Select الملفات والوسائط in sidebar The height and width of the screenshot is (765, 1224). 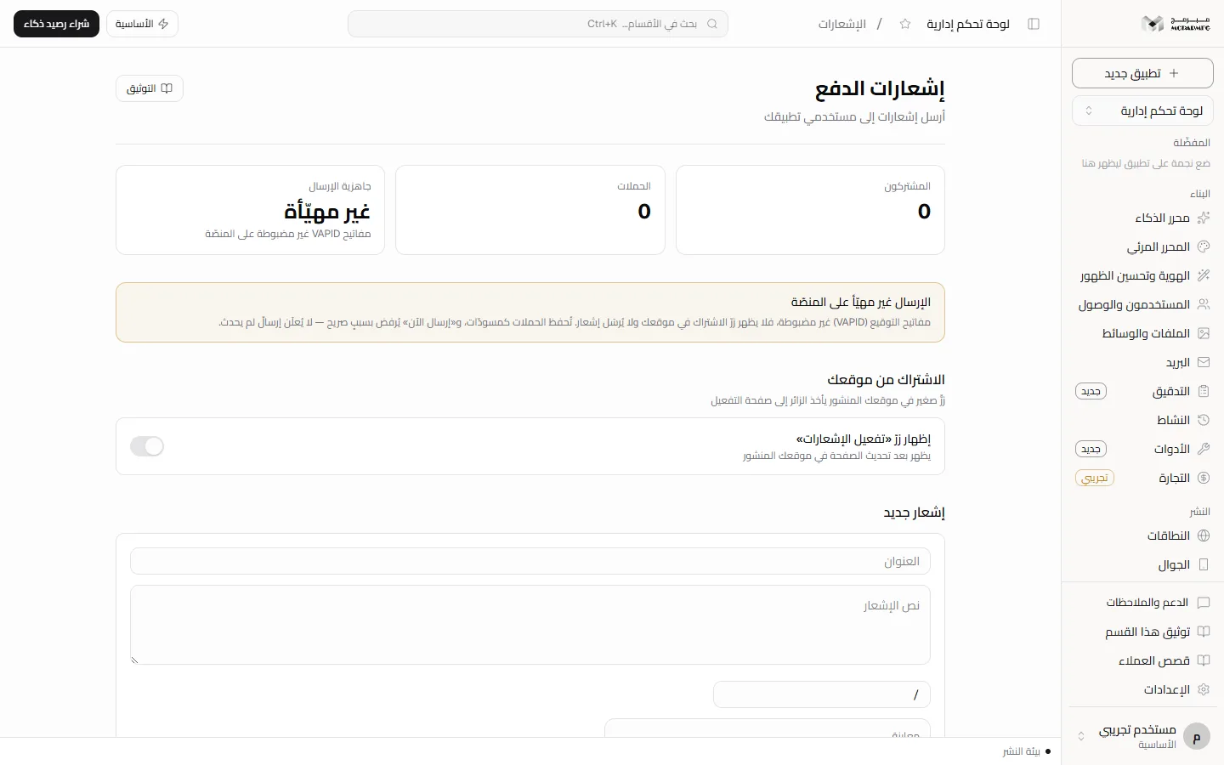pyautogui.click(x=1142, y=334)
